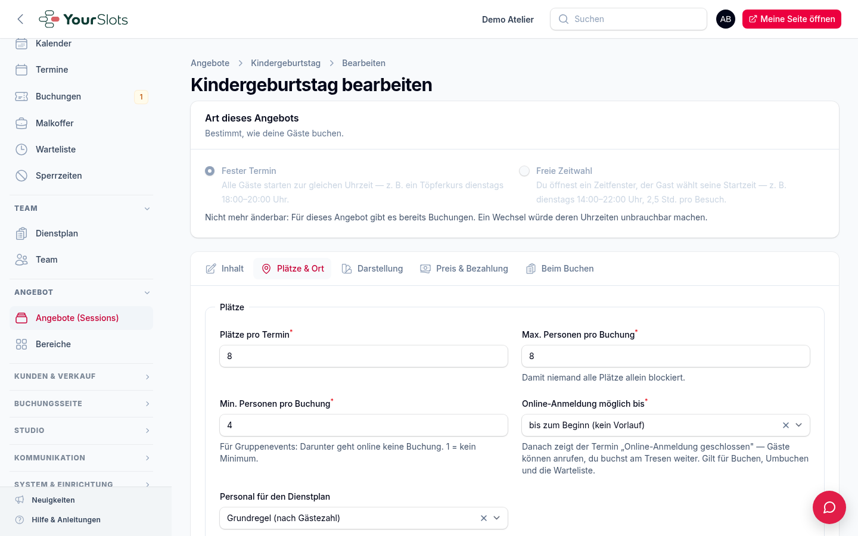Screen dimensions: 858x536
Task: Switch to the Darstellung tab
Action: (x=372, y=269)
